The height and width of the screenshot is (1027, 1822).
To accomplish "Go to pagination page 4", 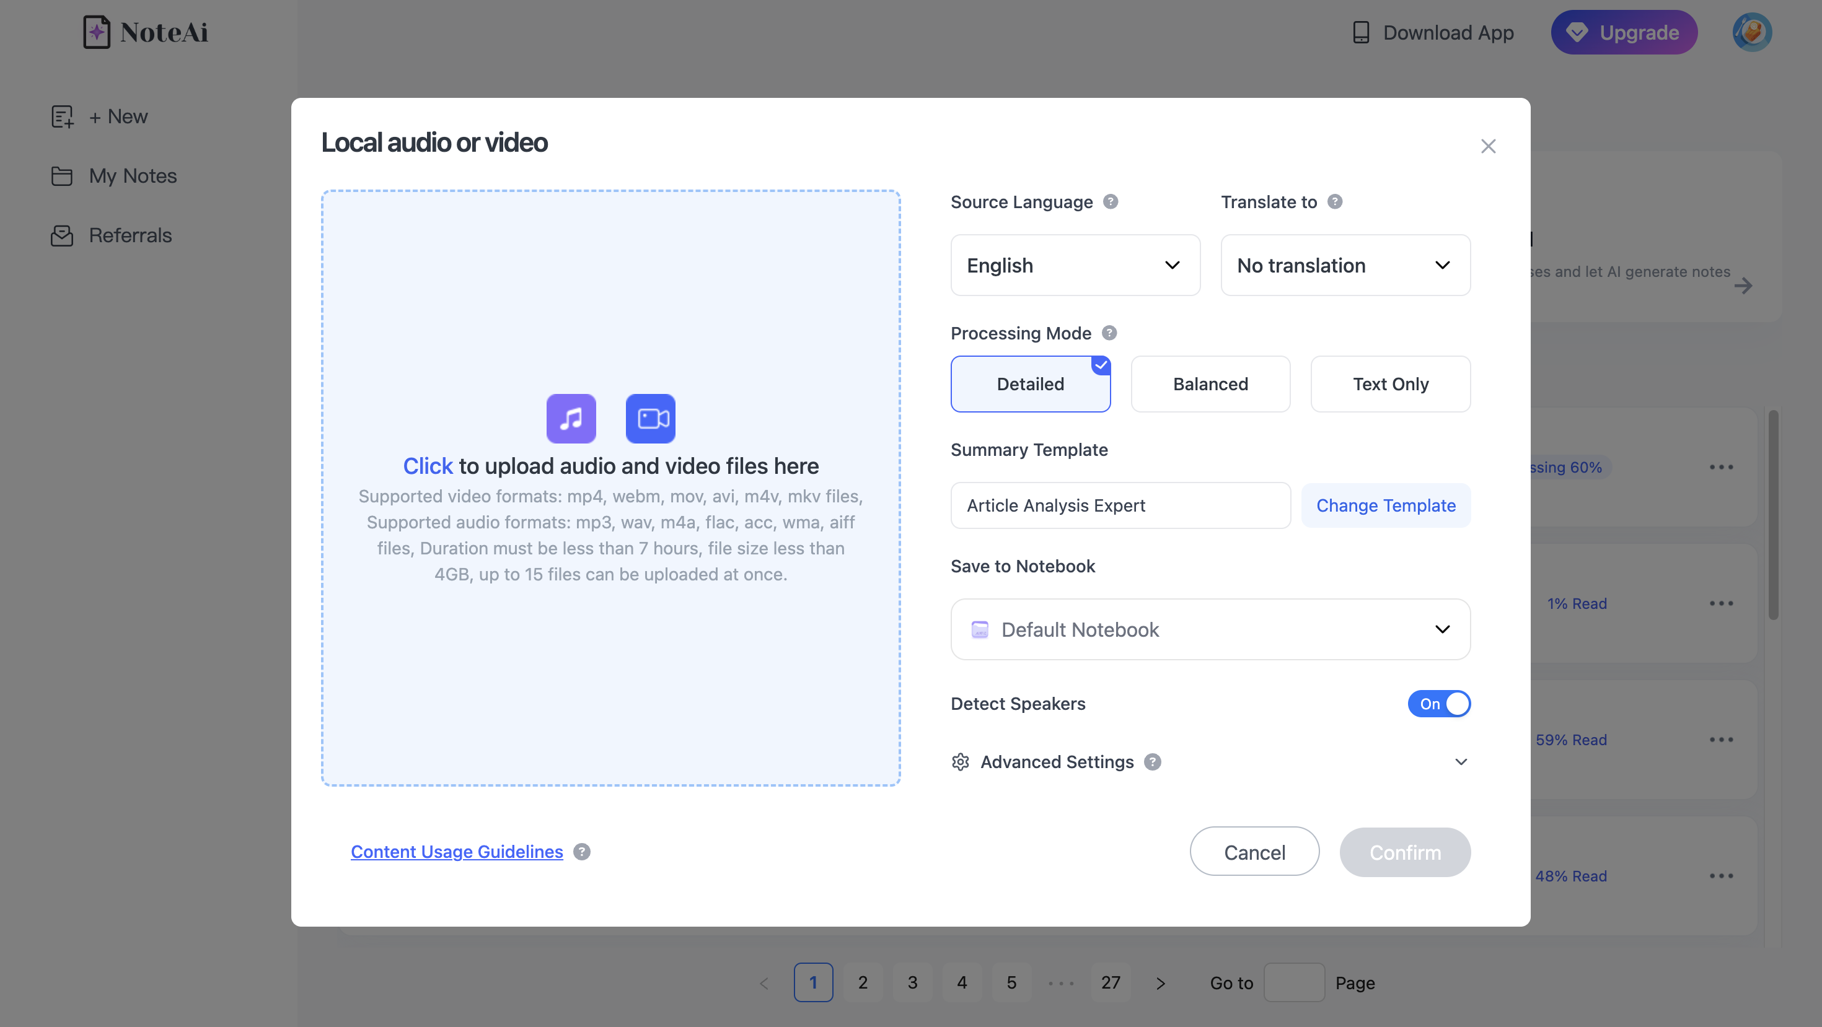I will click(962, 982).
